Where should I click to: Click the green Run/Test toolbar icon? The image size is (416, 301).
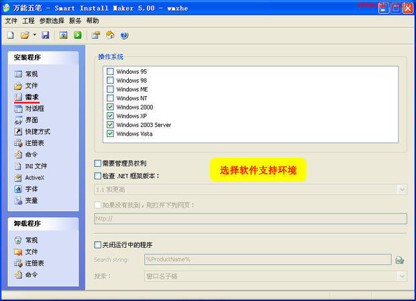point(78,35)
